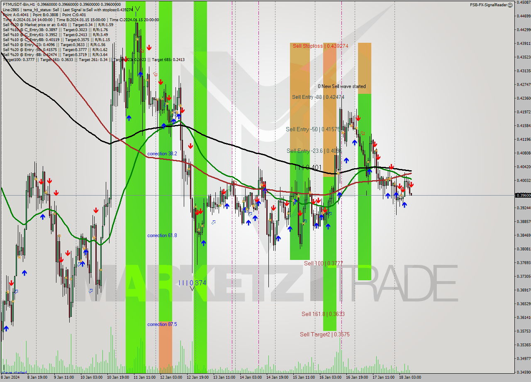
Task: Click the 'Sell Stoploss | 0.439274' label
Action: tap(320, 46)
